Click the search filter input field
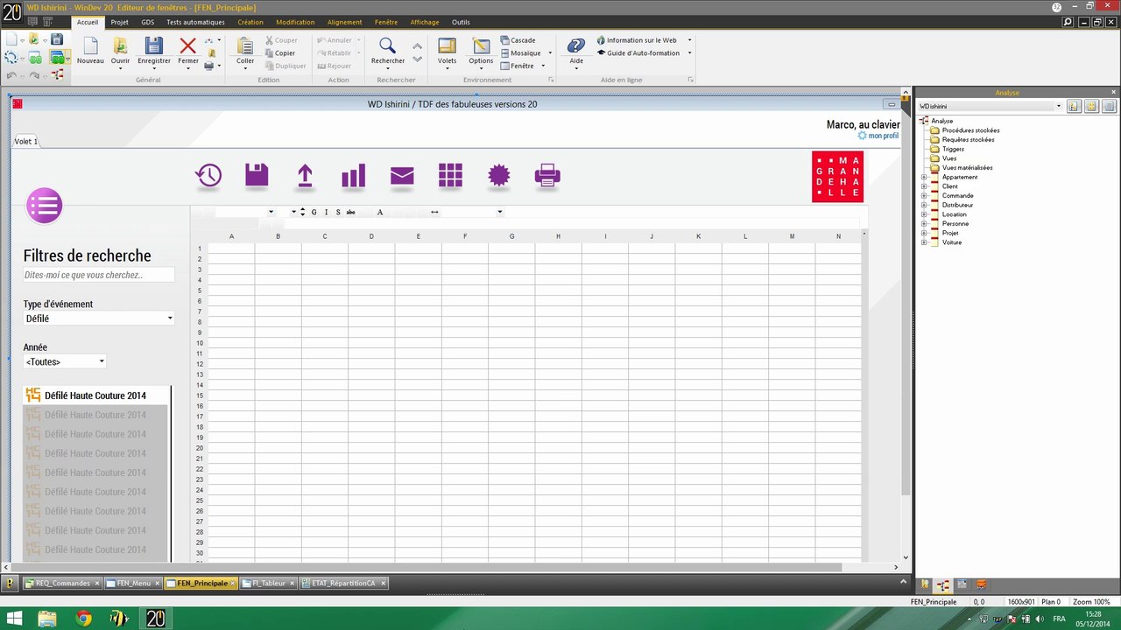The width and height of the screenshot is (1121, 630). click(99, 275)
